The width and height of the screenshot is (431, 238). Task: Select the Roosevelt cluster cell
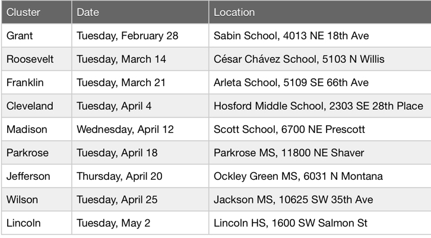(x=37, y=59)
